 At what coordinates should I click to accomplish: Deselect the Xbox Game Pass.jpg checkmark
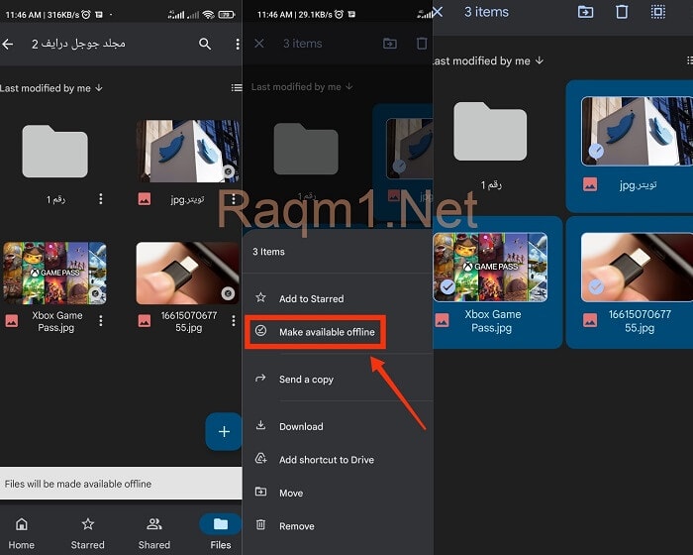[446, 286]
